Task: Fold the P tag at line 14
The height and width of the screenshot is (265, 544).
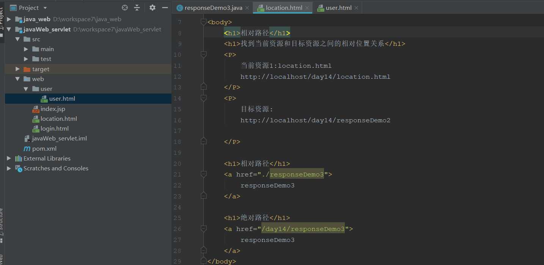Action: point(204,98)
